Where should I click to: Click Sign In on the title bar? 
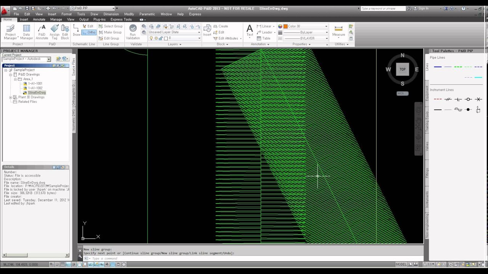tap(423, 8)
